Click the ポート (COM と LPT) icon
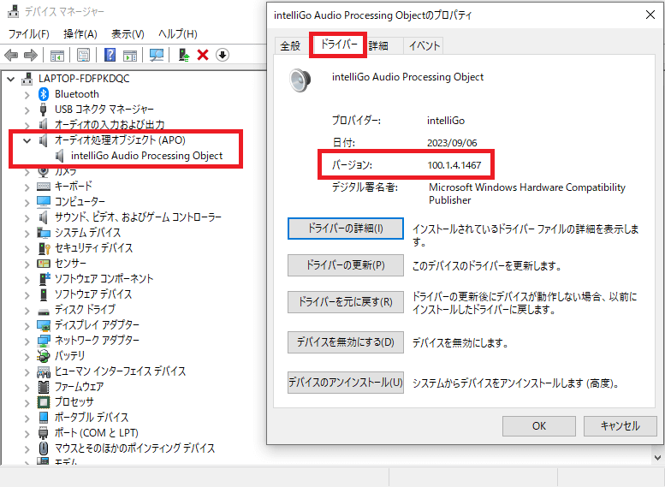This screenshot has width=665, height=487. (44, 433)
